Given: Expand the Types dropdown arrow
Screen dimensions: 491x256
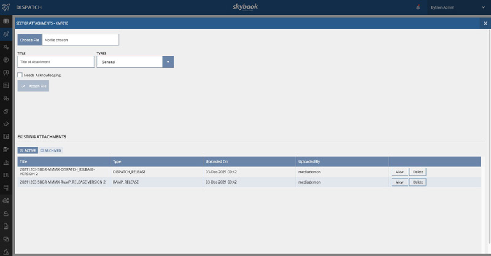Looking at the screenshot, I should (168, 62).
